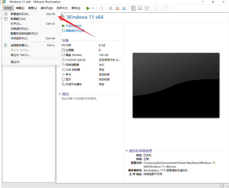Viewport: 229px width, 188px height.
Task: Open the 虚拟机(M) menu
Action: pos(47,8)
